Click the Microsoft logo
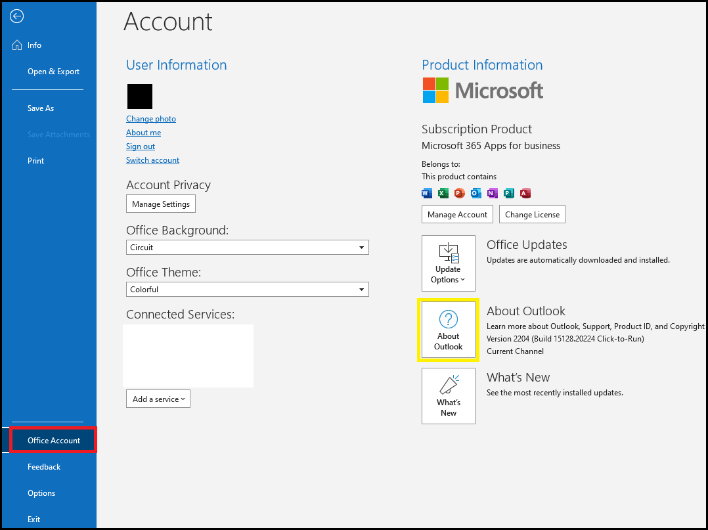Viewport: 708px width, 530px height. 483,90
